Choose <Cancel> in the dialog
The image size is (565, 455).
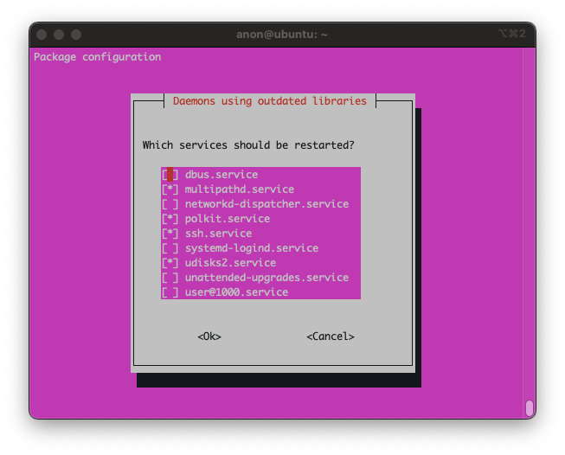[x=330, y=336]
